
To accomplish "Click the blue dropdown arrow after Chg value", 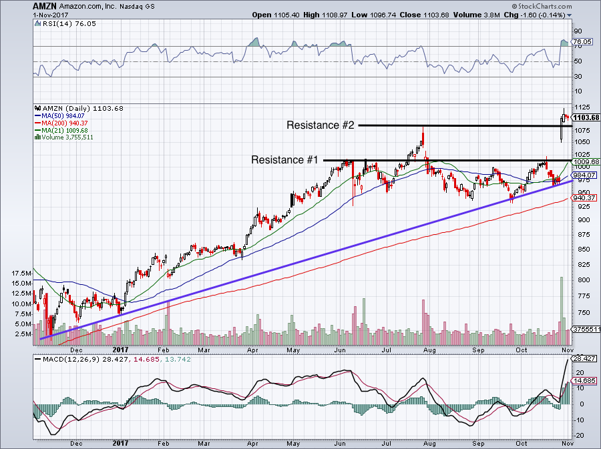I will coord(569,15).
